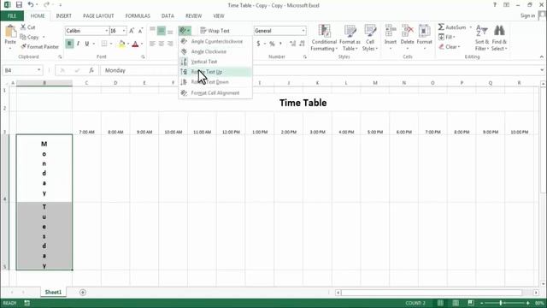This screenshot has height=308, width=547.
Task: Toggle align text left
Action: 152,44
